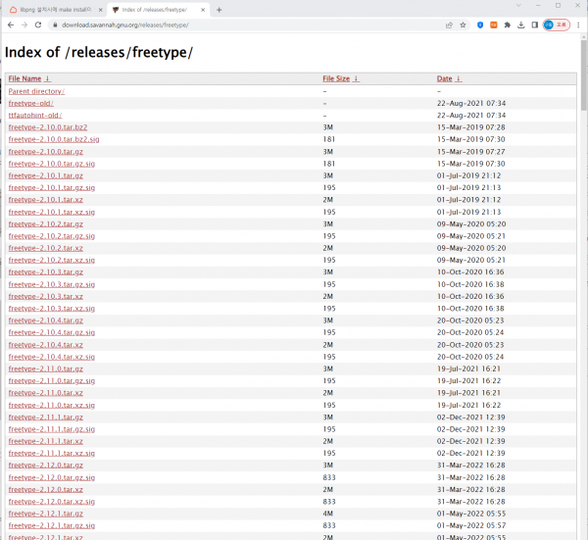588x540 pixels.
Task: Show browser downloads
Action: click(521, 25)
